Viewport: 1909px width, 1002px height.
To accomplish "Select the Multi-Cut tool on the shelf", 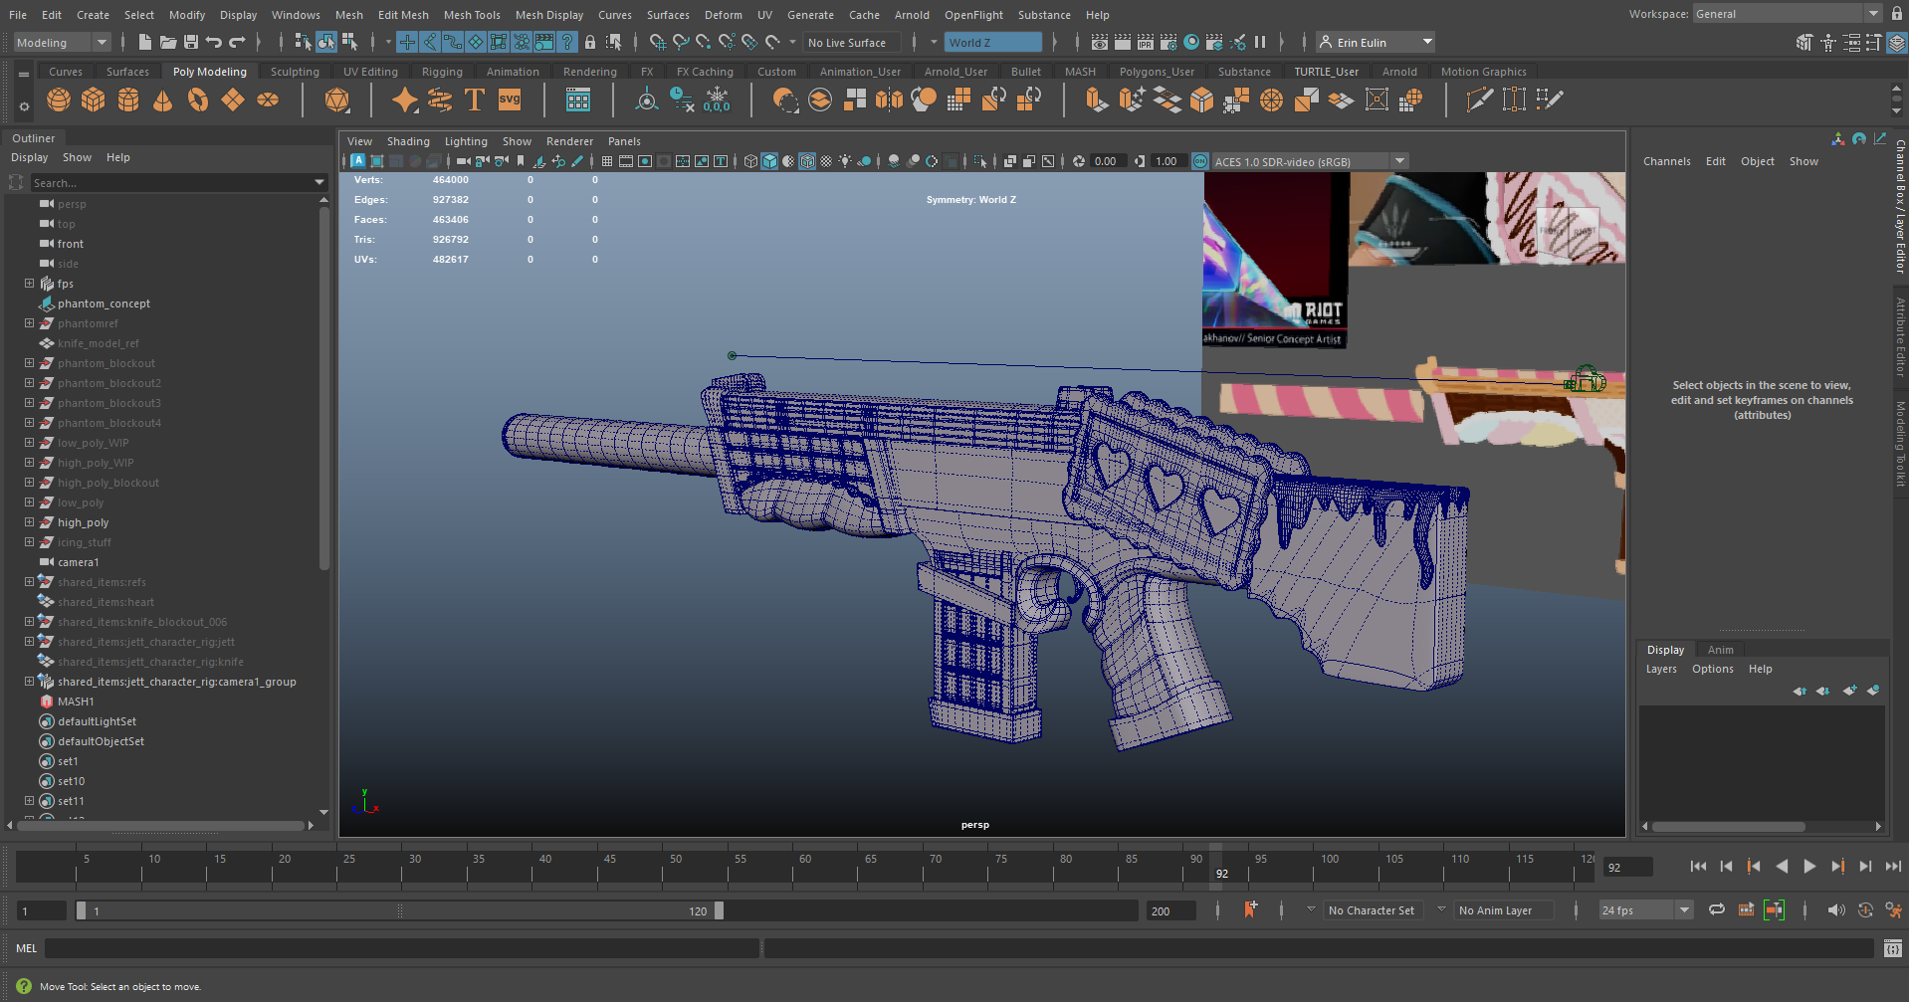I will (x=1479, y=100).
